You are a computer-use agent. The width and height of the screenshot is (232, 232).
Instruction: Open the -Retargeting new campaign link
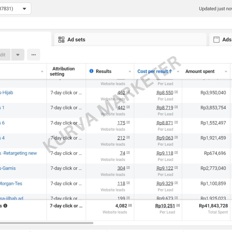point(18,153)
